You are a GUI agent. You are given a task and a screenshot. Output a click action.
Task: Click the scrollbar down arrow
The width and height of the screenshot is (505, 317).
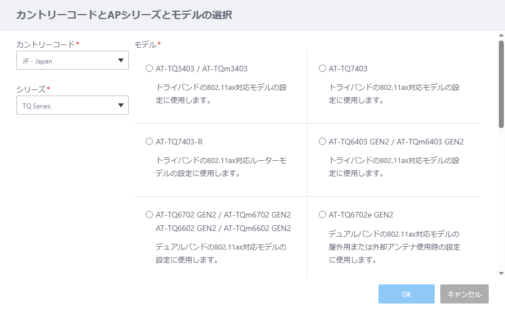[501, 274]
